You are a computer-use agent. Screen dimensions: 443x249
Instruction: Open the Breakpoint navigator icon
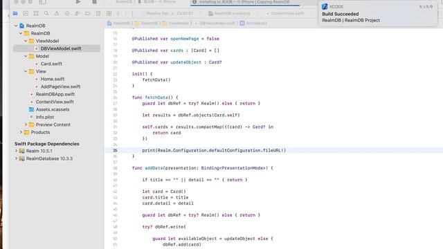click(88, 13)
